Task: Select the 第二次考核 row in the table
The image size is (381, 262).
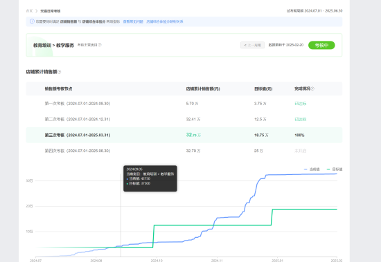Action: (184, 120)
